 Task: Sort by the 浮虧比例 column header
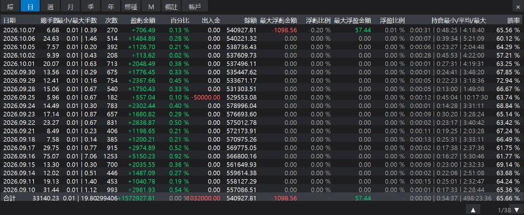[318, 21]
